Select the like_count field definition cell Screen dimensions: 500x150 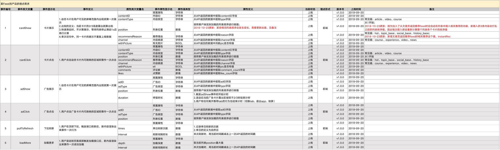[248, 73]
